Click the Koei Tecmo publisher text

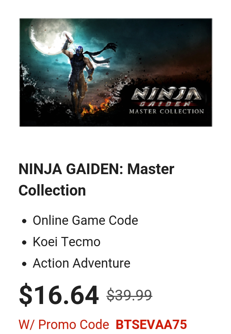click(x=67, y=242)
